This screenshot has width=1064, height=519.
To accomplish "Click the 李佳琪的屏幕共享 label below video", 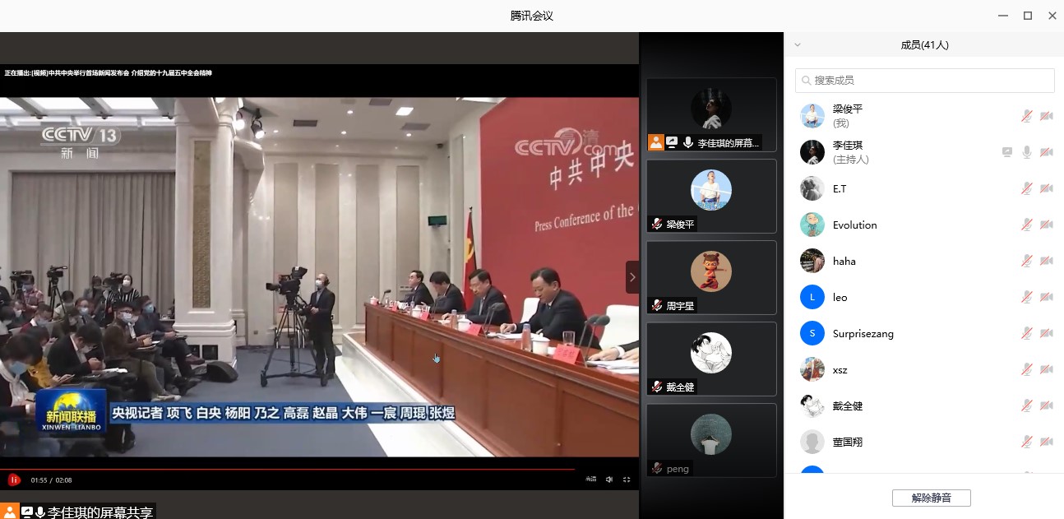I will tap(100, 512).
